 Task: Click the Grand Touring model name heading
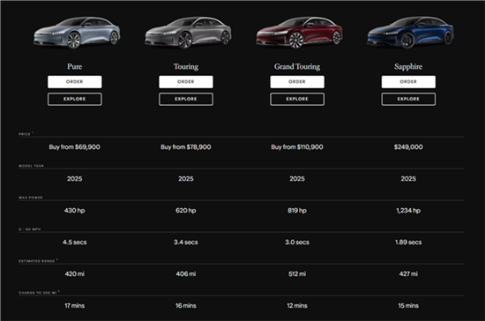297,66
